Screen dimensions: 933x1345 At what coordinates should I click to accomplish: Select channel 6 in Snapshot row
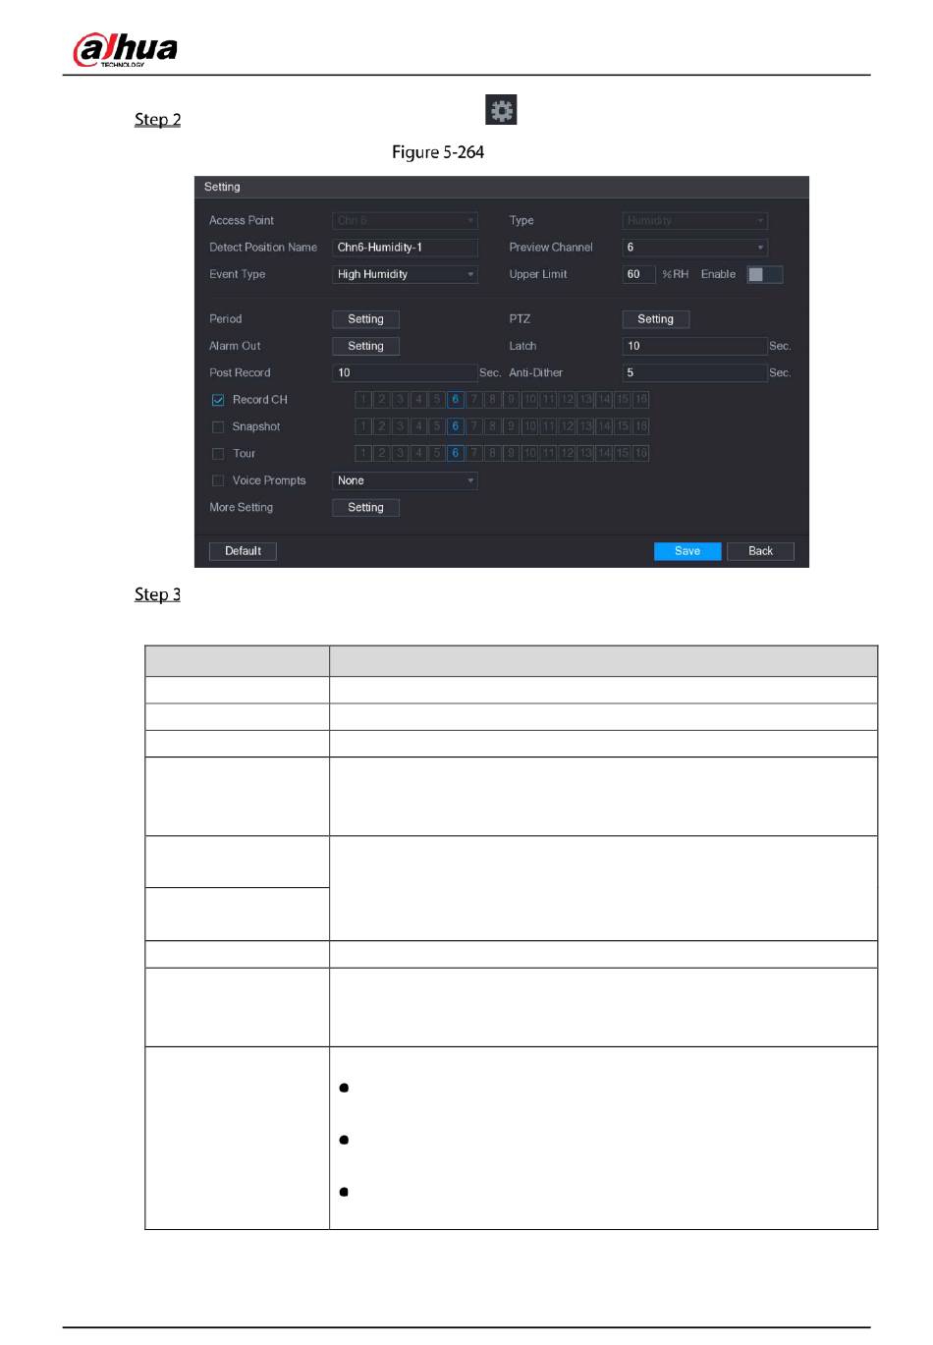(456, 426)
